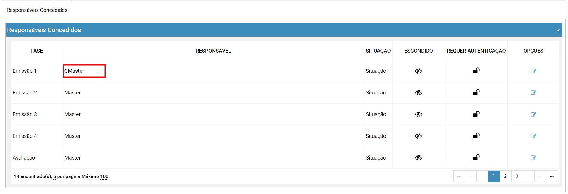Click the edit icon for Emissão 4
Screen dimensions: 568x194
pos(533,136)
